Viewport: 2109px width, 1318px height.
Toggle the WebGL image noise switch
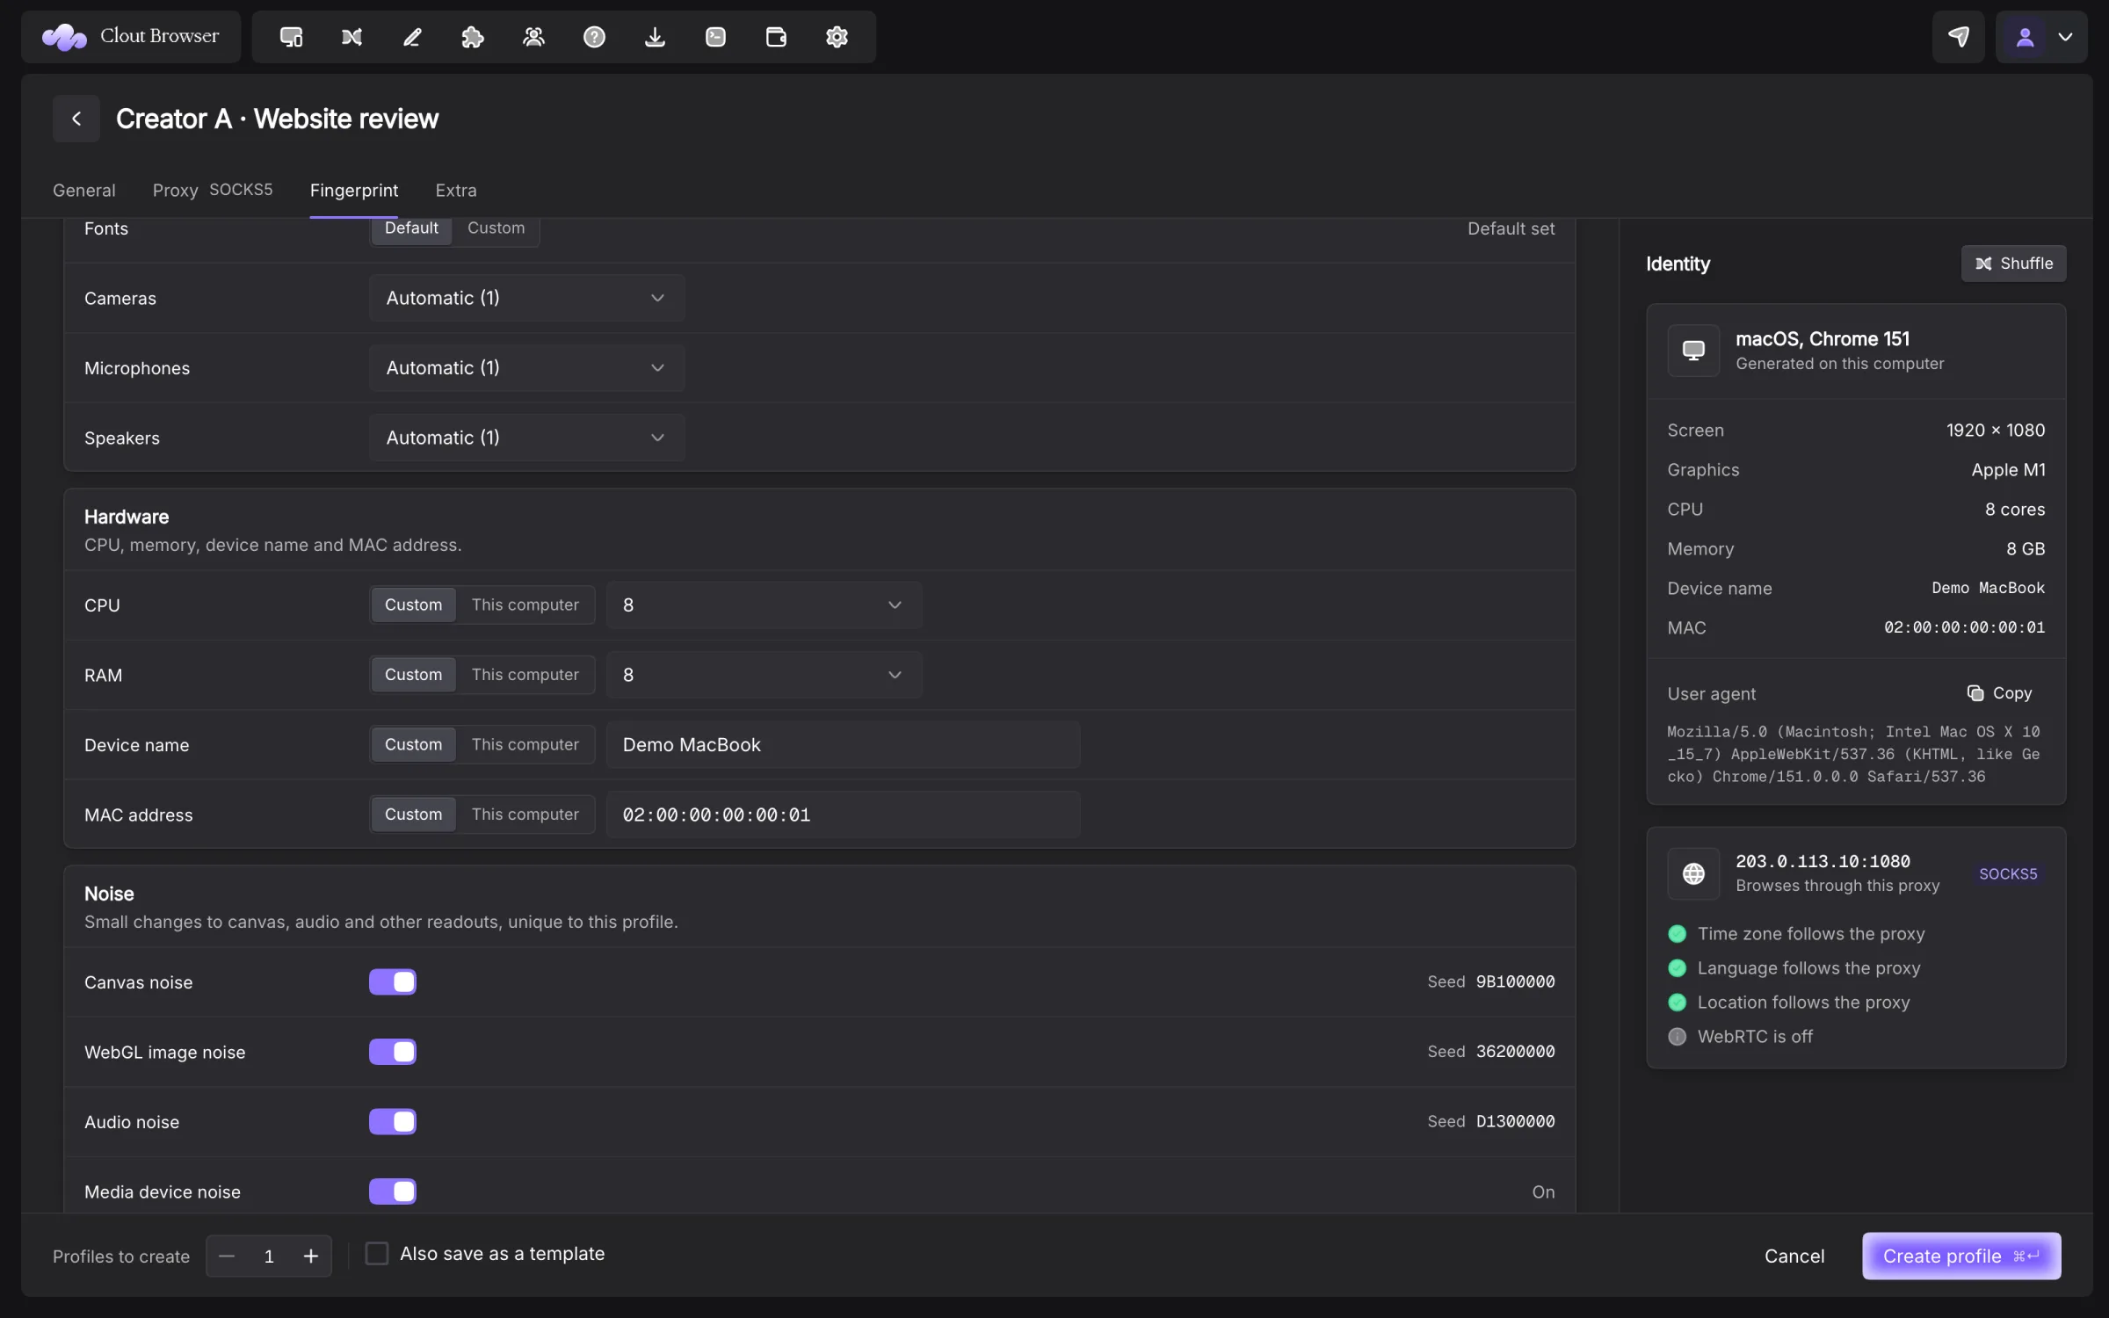(392, 1052)
